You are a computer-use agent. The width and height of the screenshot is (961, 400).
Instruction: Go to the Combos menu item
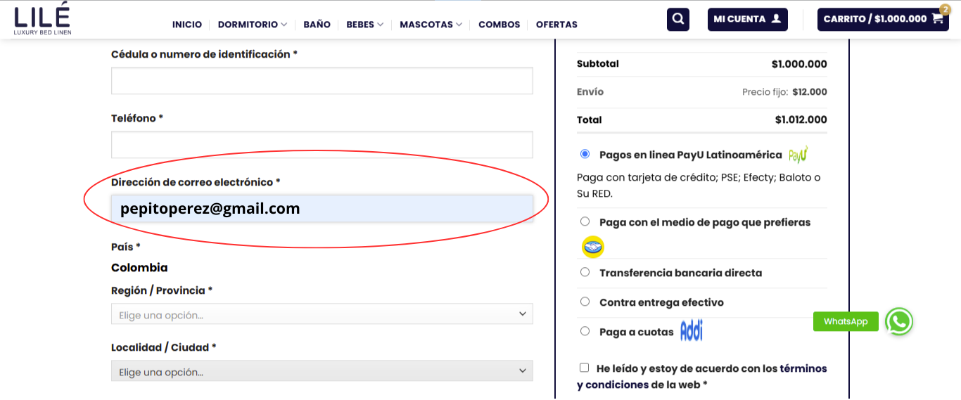click(x=499, y=25)
